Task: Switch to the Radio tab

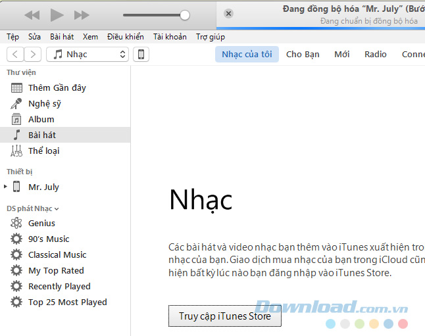Action: [376, 54]
